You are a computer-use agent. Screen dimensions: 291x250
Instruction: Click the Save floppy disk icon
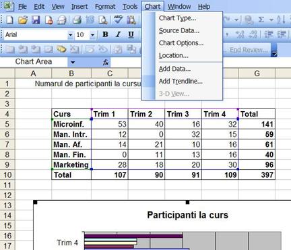pos(36,20)
